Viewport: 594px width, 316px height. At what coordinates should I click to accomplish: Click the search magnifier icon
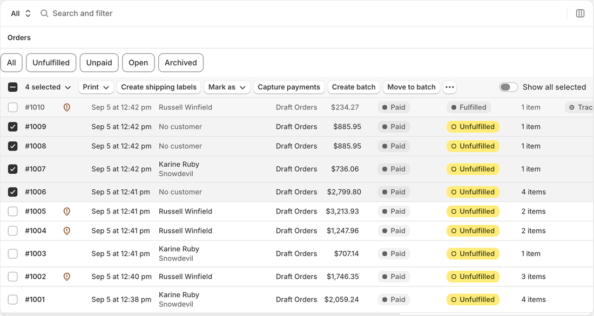point(44,13)
